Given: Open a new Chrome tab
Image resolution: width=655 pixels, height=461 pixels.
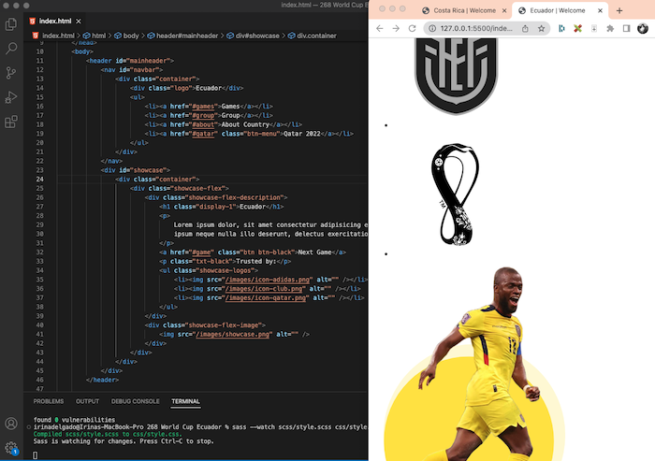Looking at the screenshot, I should point(619,10).
